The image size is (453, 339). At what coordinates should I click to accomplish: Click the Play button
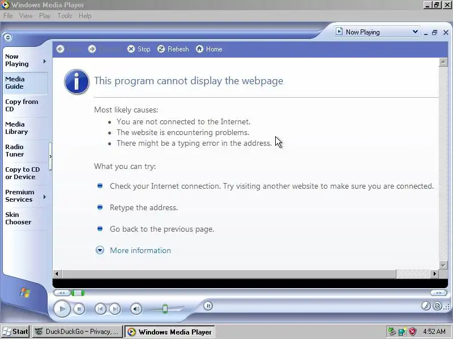click(62, 308)
